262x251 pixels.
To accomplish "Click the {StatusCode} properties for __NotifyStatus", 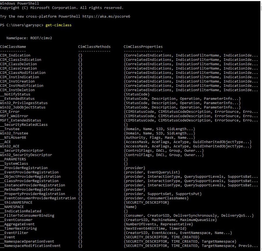I will tap(136, 94).
